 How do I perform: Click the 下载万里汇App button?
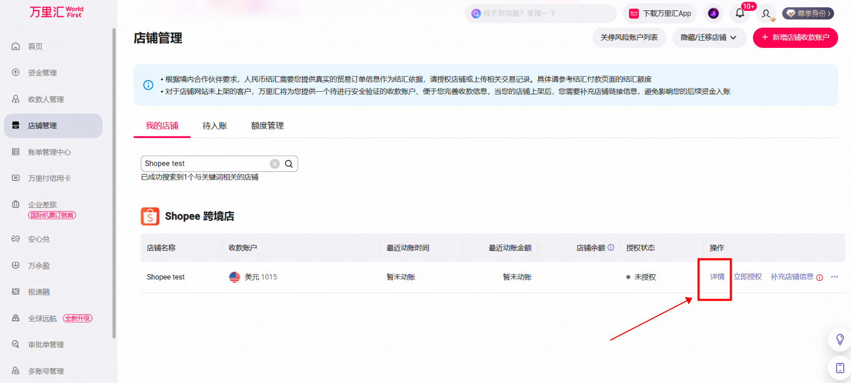point(660,14)
